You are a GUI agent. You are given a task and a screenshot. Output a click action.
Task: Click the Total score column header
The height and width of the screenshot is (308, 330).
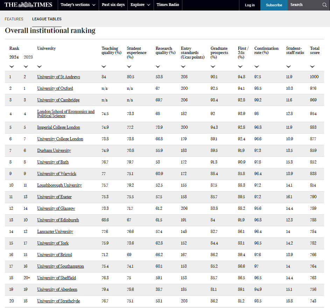coord(315,51)
